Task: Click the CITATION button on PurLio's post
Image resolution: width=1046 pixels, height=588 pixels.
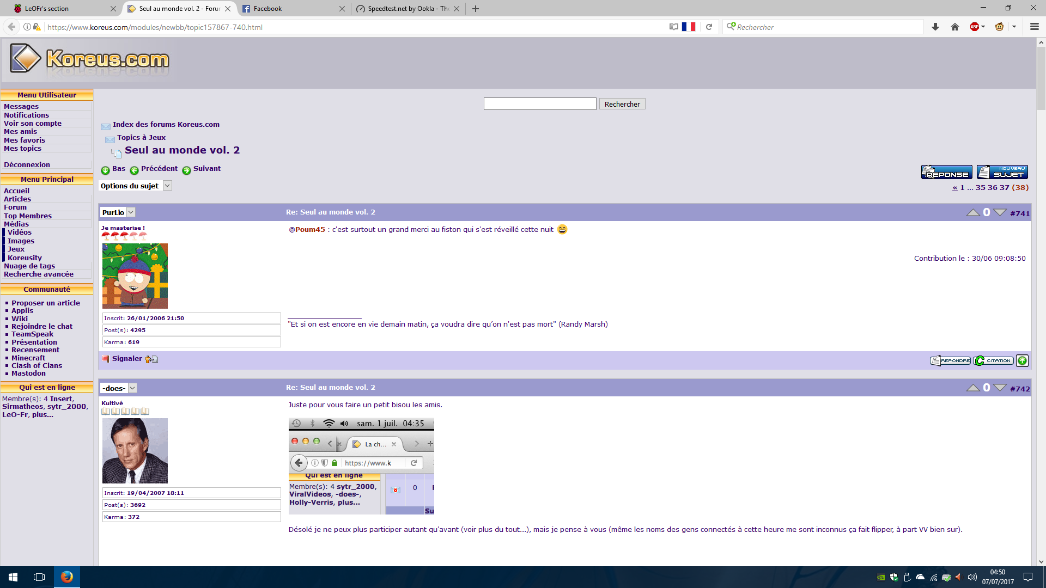Action: [x=993, y=360]
